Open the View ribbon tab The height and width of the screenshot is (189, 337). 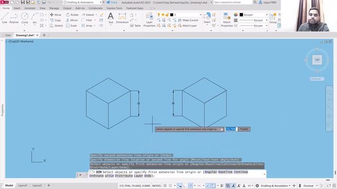pyautogui.click(x=42, y=8)
